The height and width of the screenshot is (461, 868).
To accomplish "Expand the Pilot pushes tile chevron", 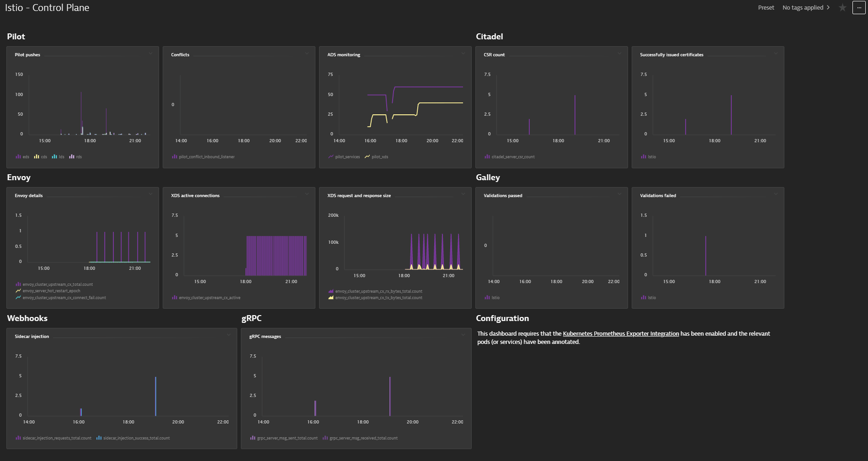I will coord(150,54).
